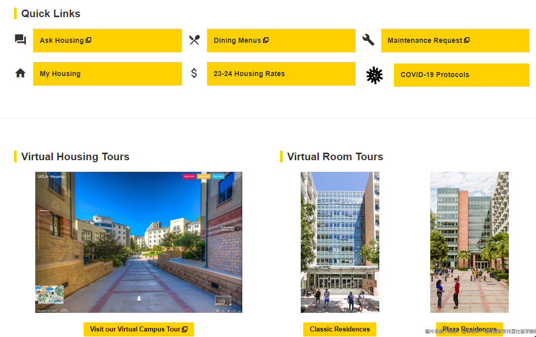Click the orange Schedule Visit button in the tour
This screenshot has width=536, height=337.
coord(204,176)
